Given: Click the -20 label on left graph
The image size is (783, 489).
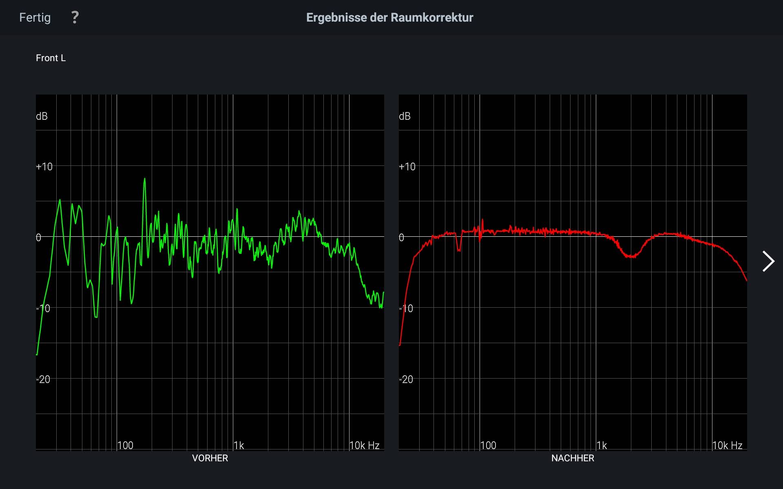Looking at the screenshot, I should click(x=43, y=379).
